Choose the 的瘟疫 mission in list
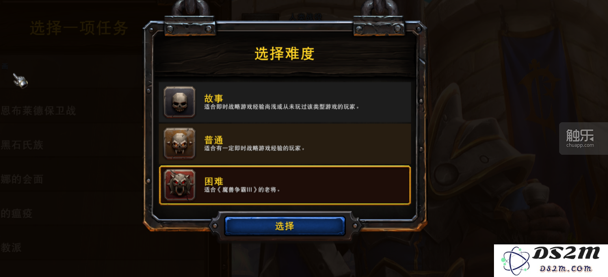The image size is (608, 277). (x=16, y=214)
